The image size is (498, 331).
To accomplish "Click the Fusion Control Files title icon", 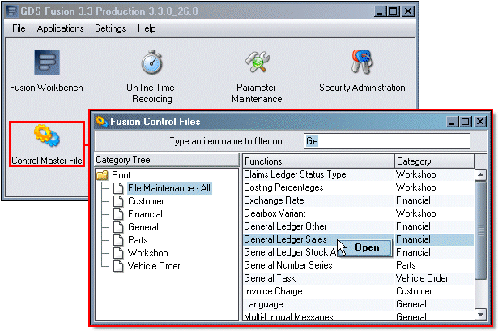I will 102,121.
